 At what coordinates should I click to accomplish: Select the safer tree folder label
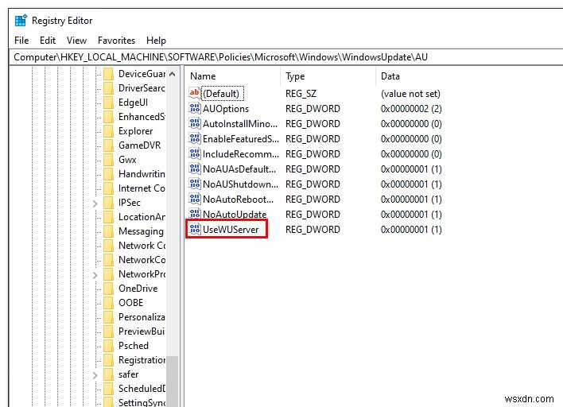point(128,374)
